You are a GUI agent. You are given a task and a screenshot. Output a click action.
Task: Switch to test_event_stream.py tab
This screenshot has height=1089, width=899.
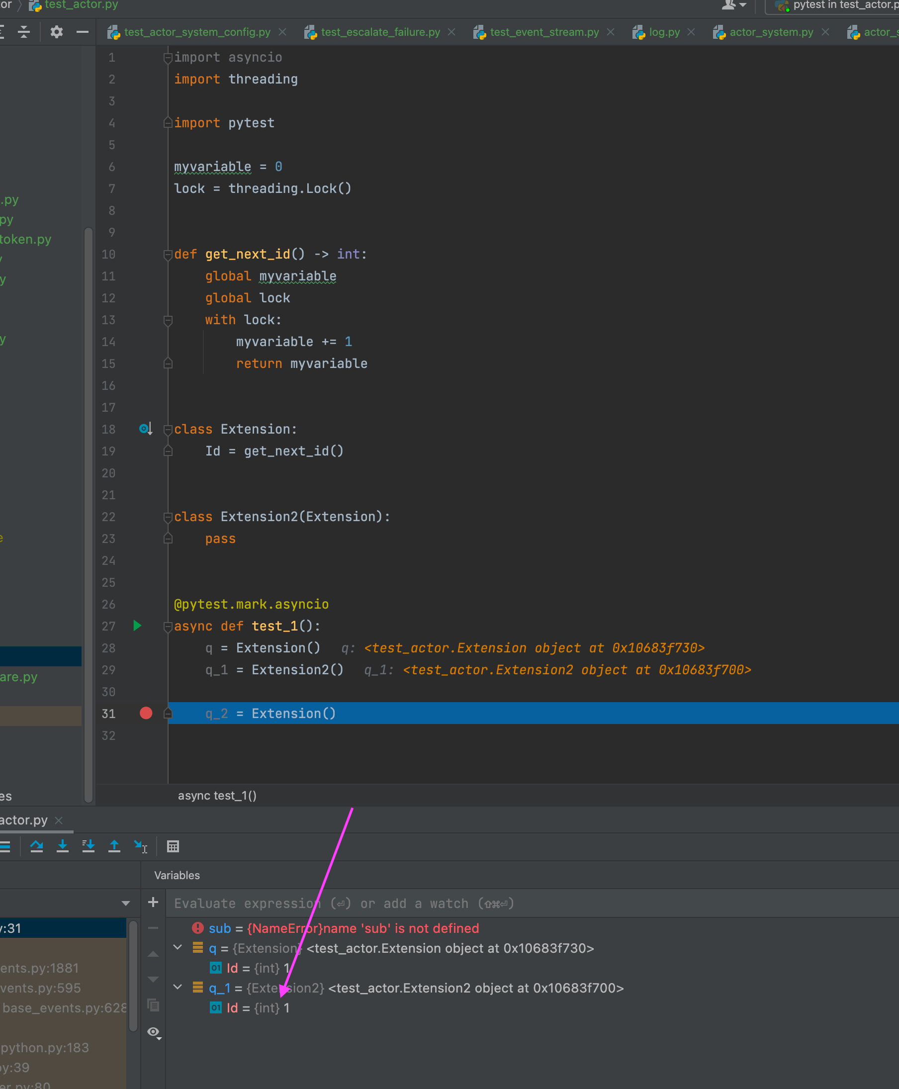[x=545, y=32]
